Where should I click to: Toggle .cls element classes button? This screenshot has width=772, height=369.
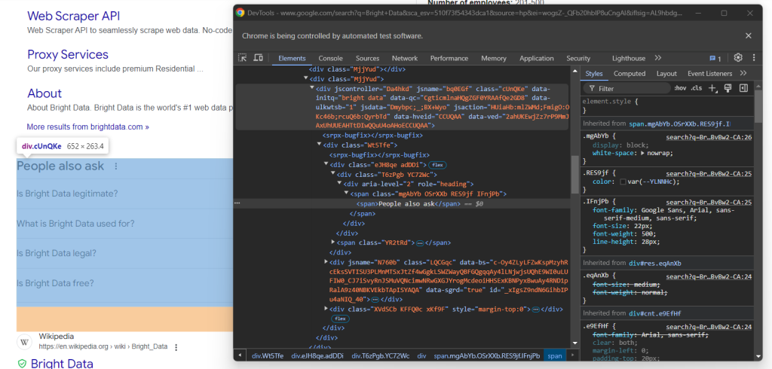[x=696, y=88]
